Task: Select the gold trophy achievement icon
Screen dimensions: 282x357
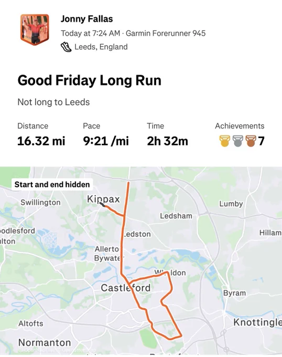Action: (x=224, y=141)
